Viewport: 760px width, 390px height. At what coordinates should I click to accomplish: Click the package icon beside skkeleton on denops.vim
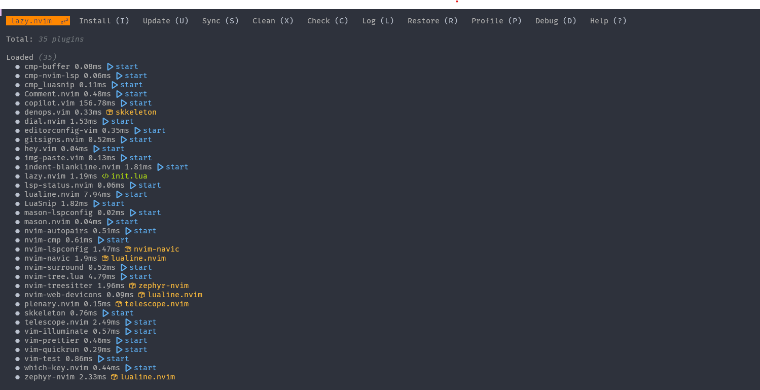point(110,112)
